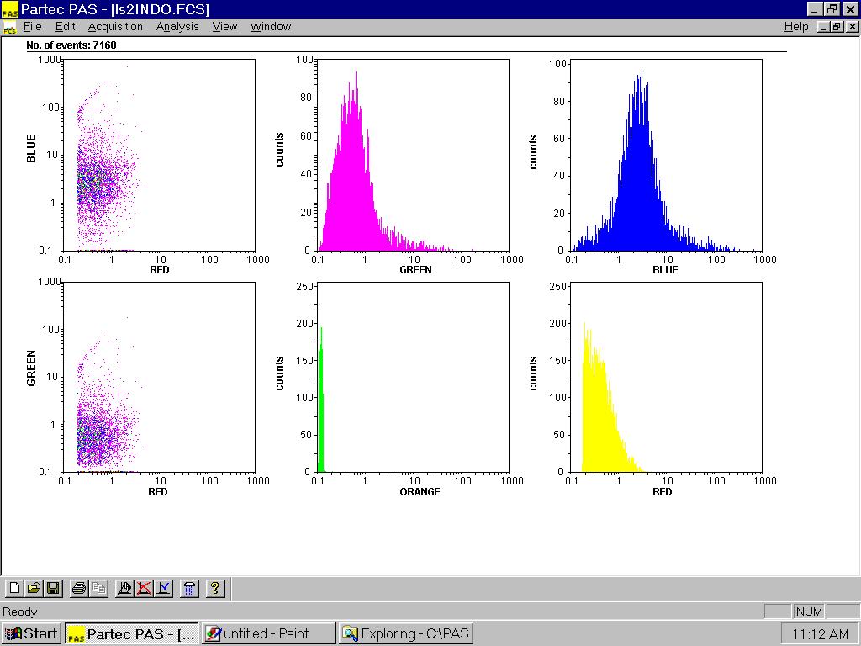Click the Copy toolbar icon
Viewport: 861px width, 646px height.
coord(98,589)
